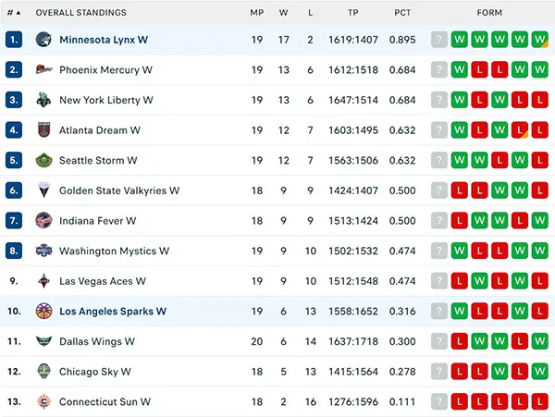The image size is (555, 417).
Task: Open the Minnesota Lynx W team page
Action: coord(104,40)
